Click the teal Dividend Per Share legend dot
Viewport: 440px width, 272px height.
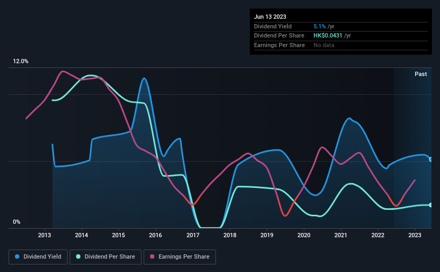coord(78,256)
